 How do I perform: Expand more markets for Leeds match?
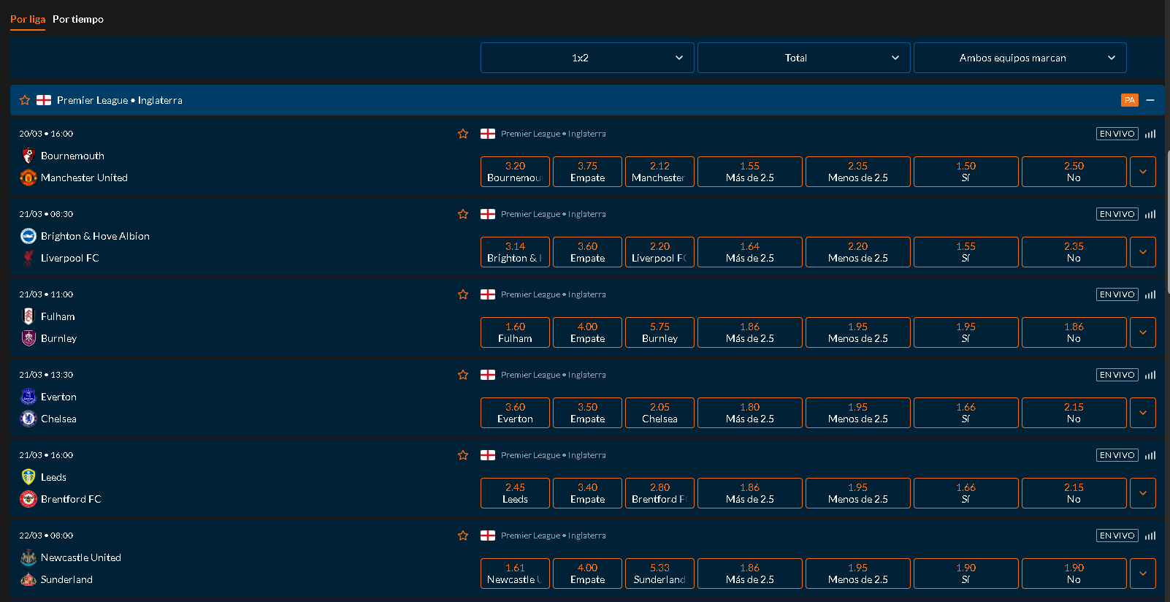point(1143,493)
